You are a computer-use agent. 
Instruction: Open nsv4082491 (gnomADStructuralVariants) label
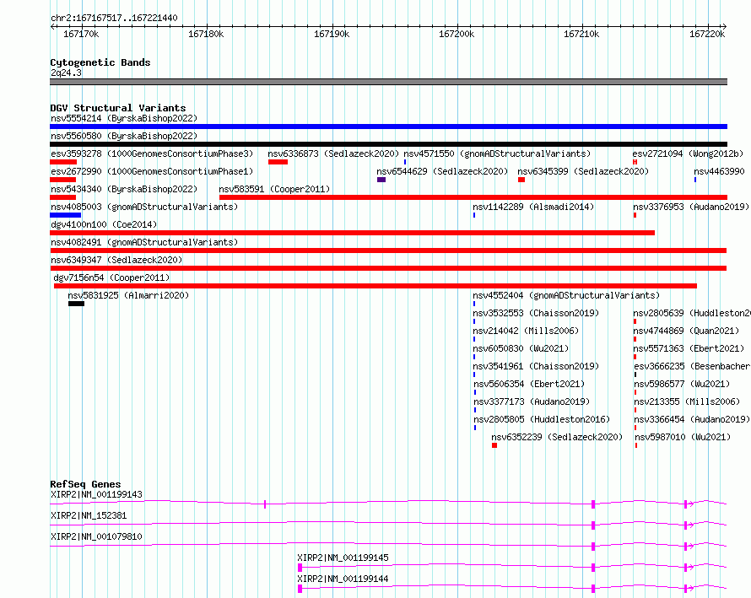click(x=144, y=242)
